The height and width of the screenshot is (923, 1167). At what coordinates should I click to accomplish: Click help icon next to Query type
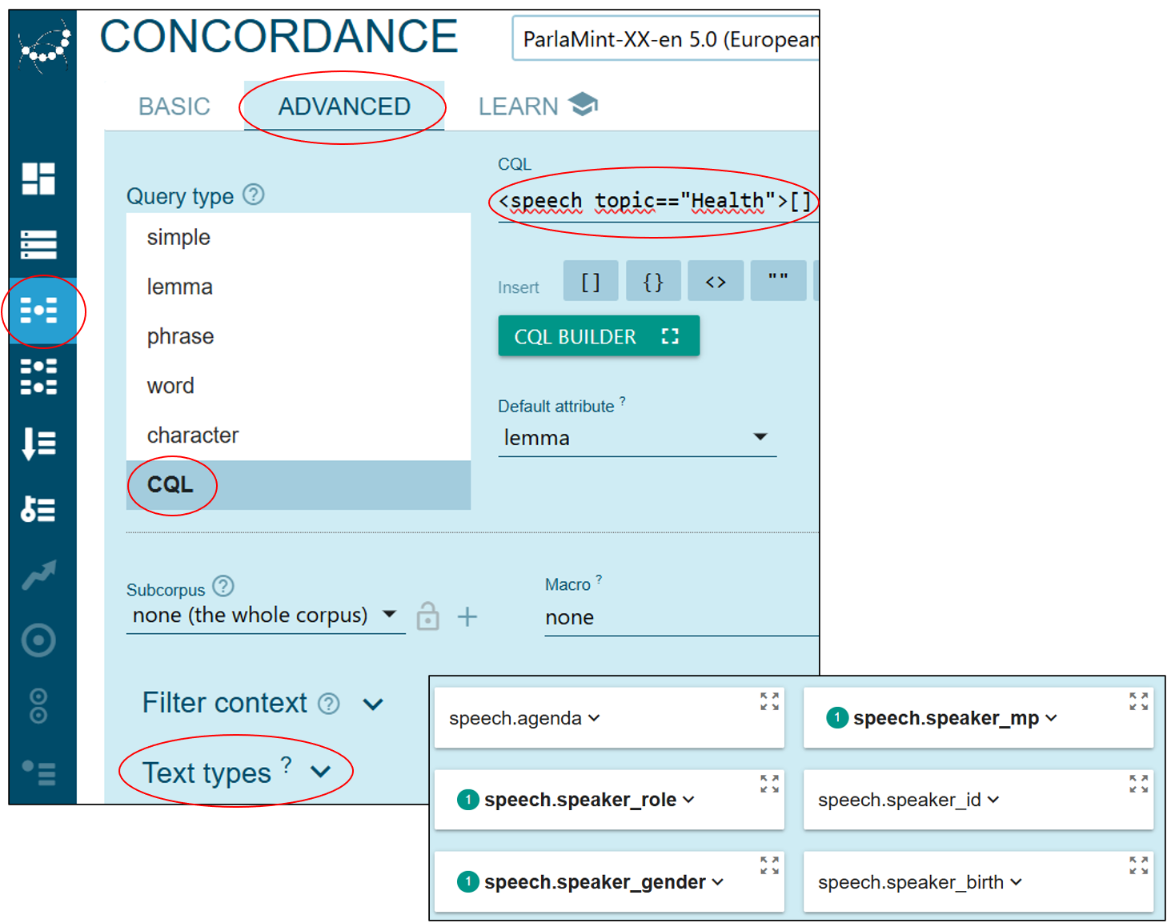tap(254, 195)
